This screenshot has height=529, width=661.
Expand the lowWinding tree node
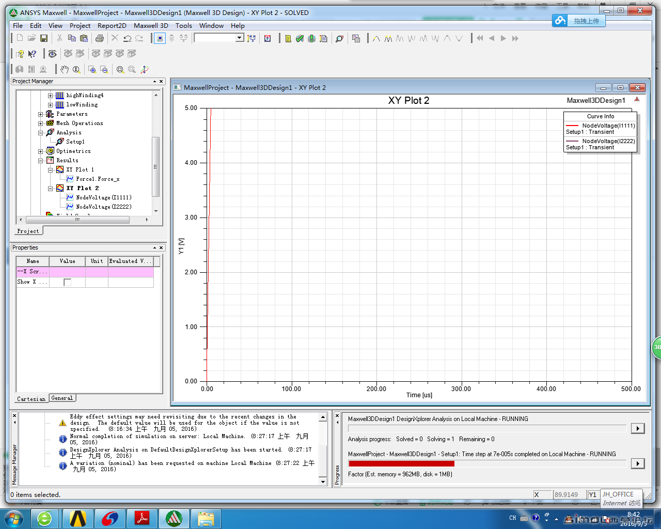click(51, 105)
